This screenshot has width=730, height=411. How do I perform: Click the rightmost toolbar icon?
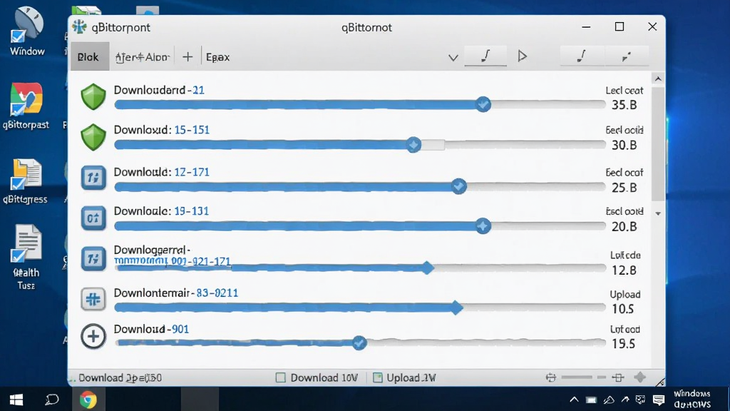(627, 56)
